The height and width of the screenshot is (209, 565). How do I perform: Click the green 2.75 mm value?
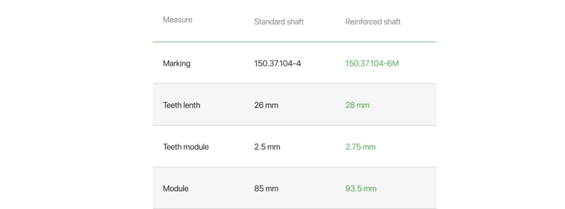tap(360, 147)
